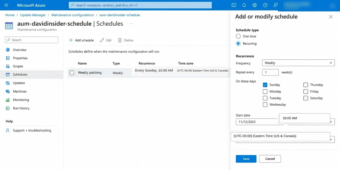340x170 pixels.
Task: Open the more options ellipsis beside Schedules
Action: (131, 24)
